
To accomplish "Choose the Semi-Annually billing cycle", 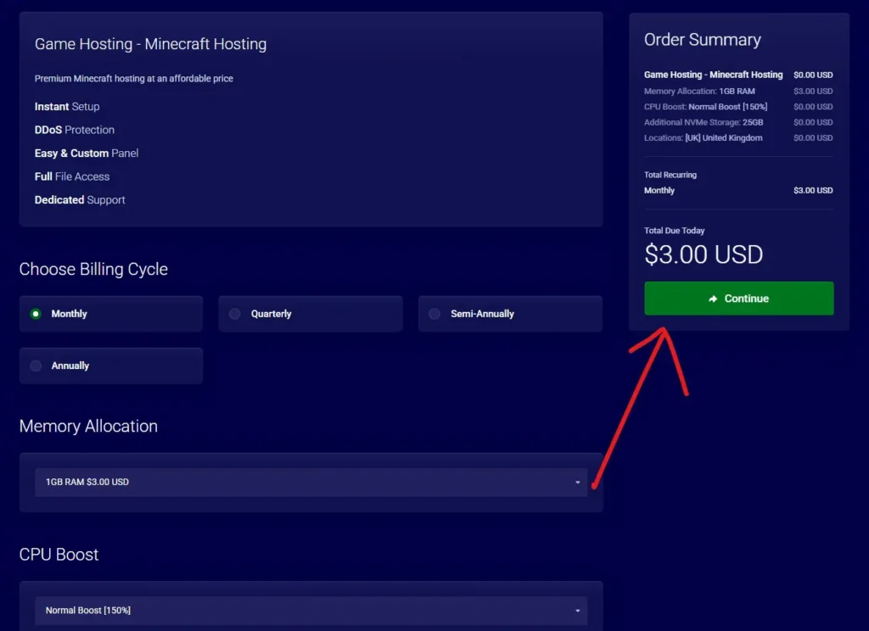I will pyautogui.click(x=510, y=314).
